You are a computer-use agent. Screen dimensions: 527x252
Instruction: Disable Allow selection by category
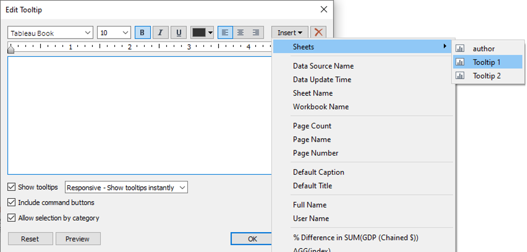tap(11, 218)
